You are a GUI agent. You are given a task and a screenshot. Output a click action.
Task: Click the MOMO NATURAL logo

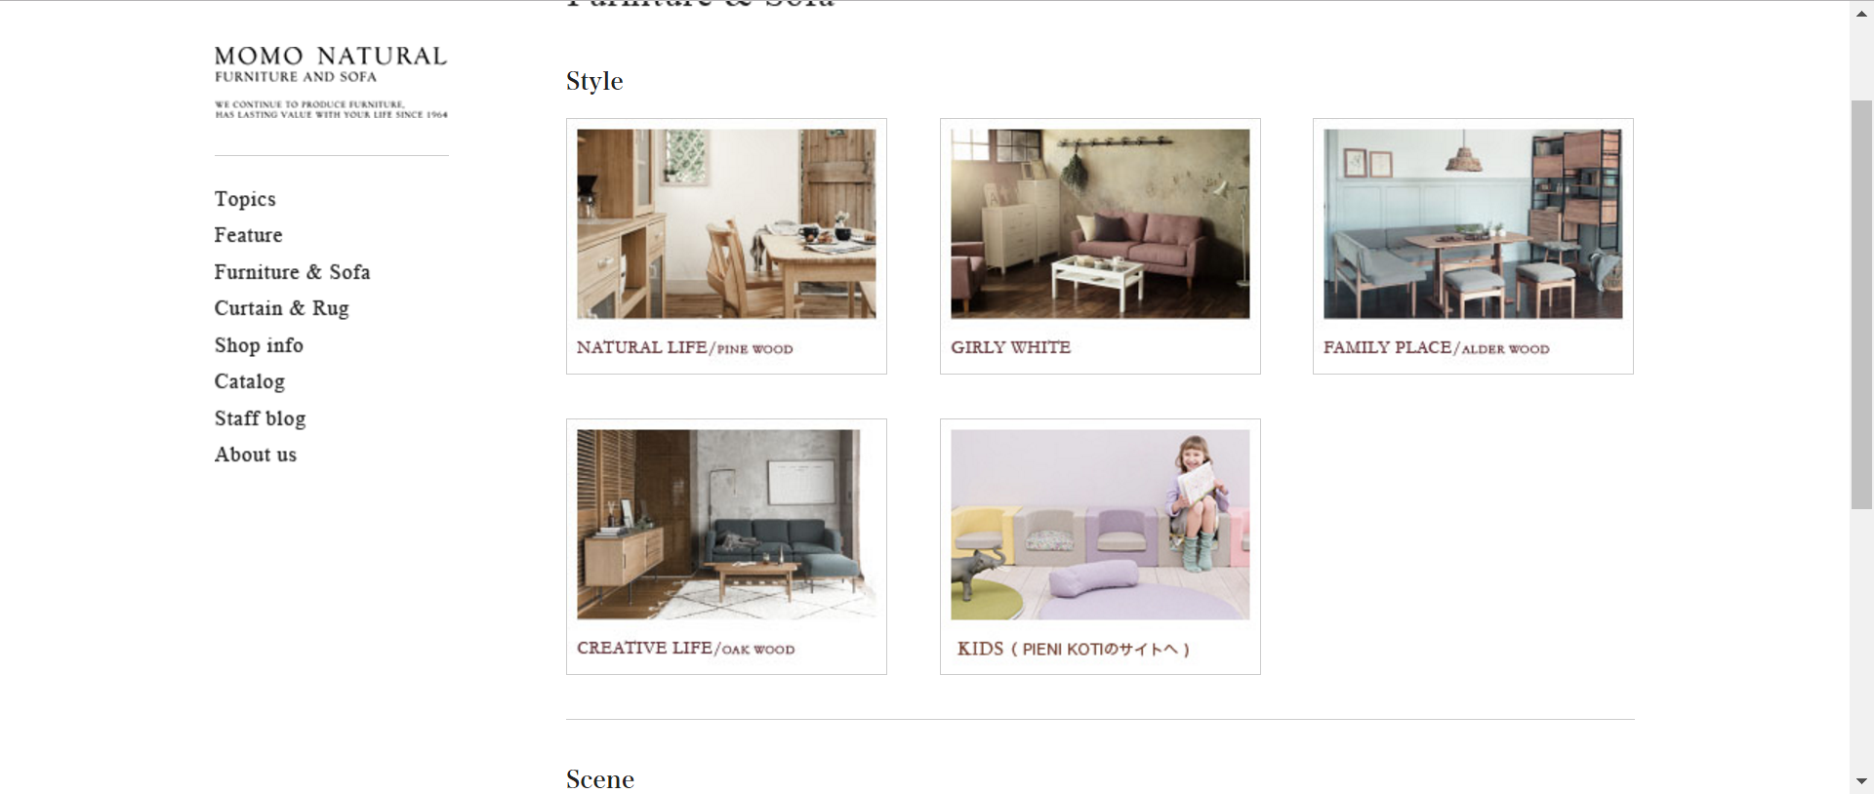pyautogui.click(x=331, y=82)
